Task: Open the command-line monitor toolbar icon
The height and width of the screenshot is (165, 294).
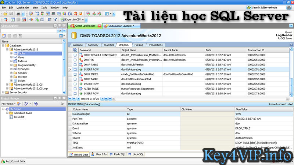Action: tap(53, 14)
